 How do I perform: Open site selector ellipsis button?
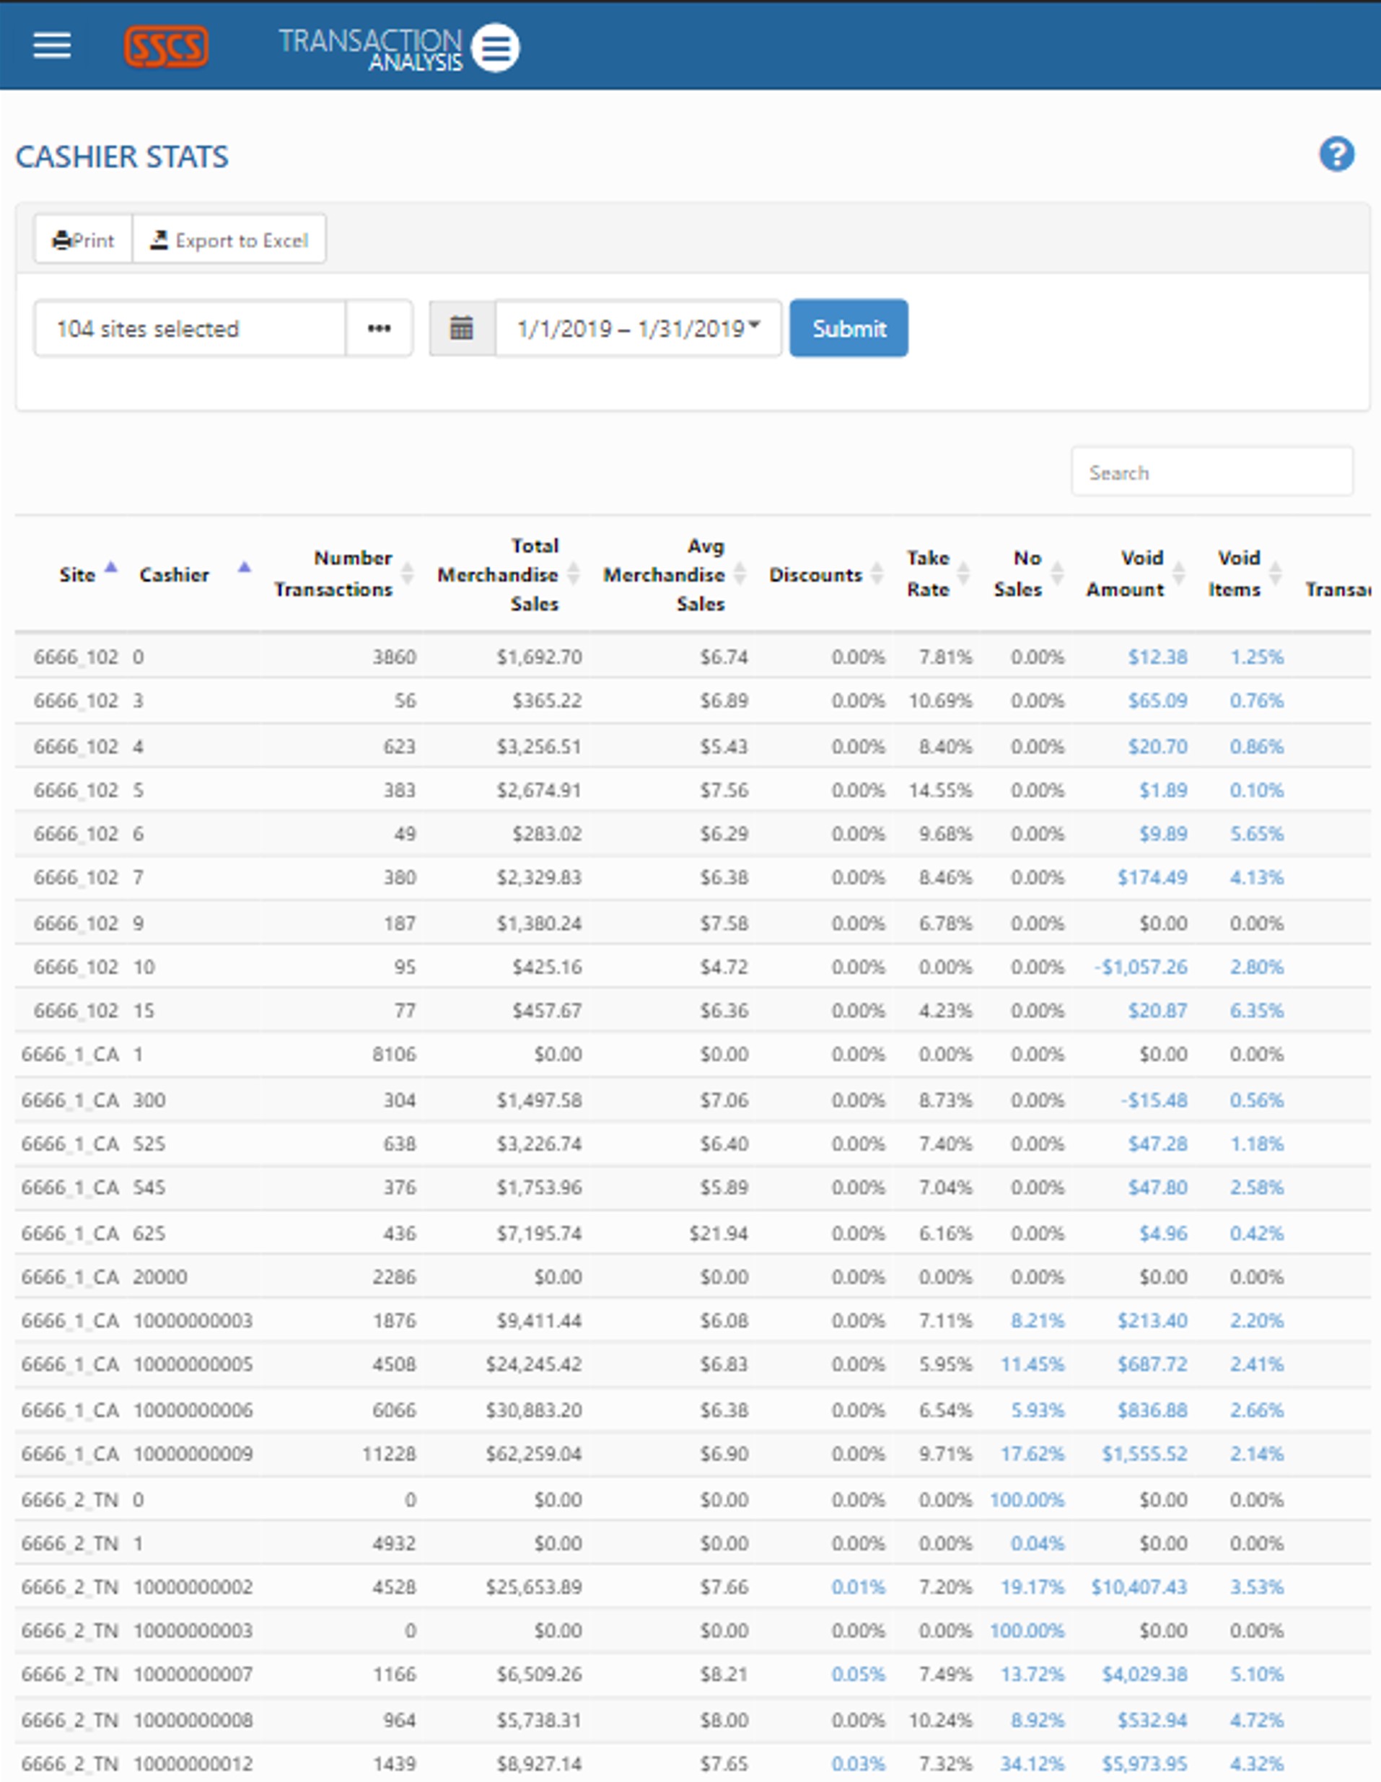[379, 328]
